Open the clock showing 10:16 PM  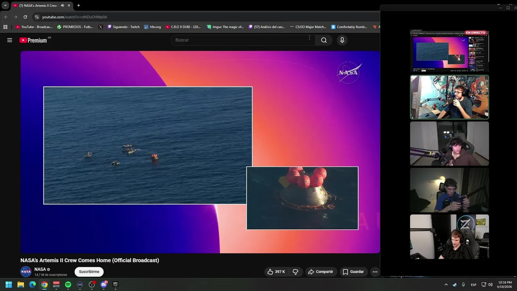(505, 285)
